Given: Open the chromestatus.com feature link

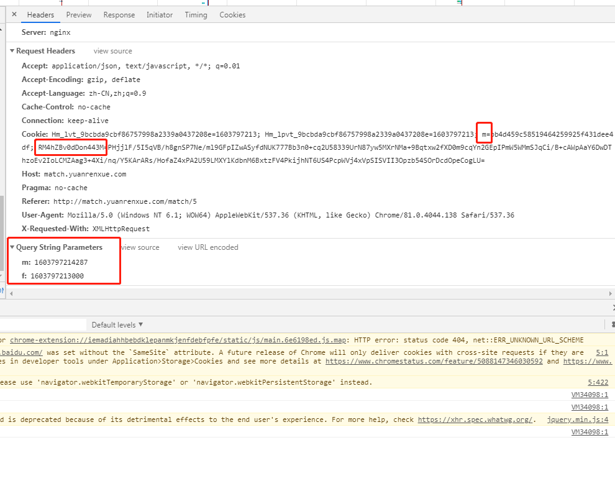Looking at the screenshot, I should 434,361.
